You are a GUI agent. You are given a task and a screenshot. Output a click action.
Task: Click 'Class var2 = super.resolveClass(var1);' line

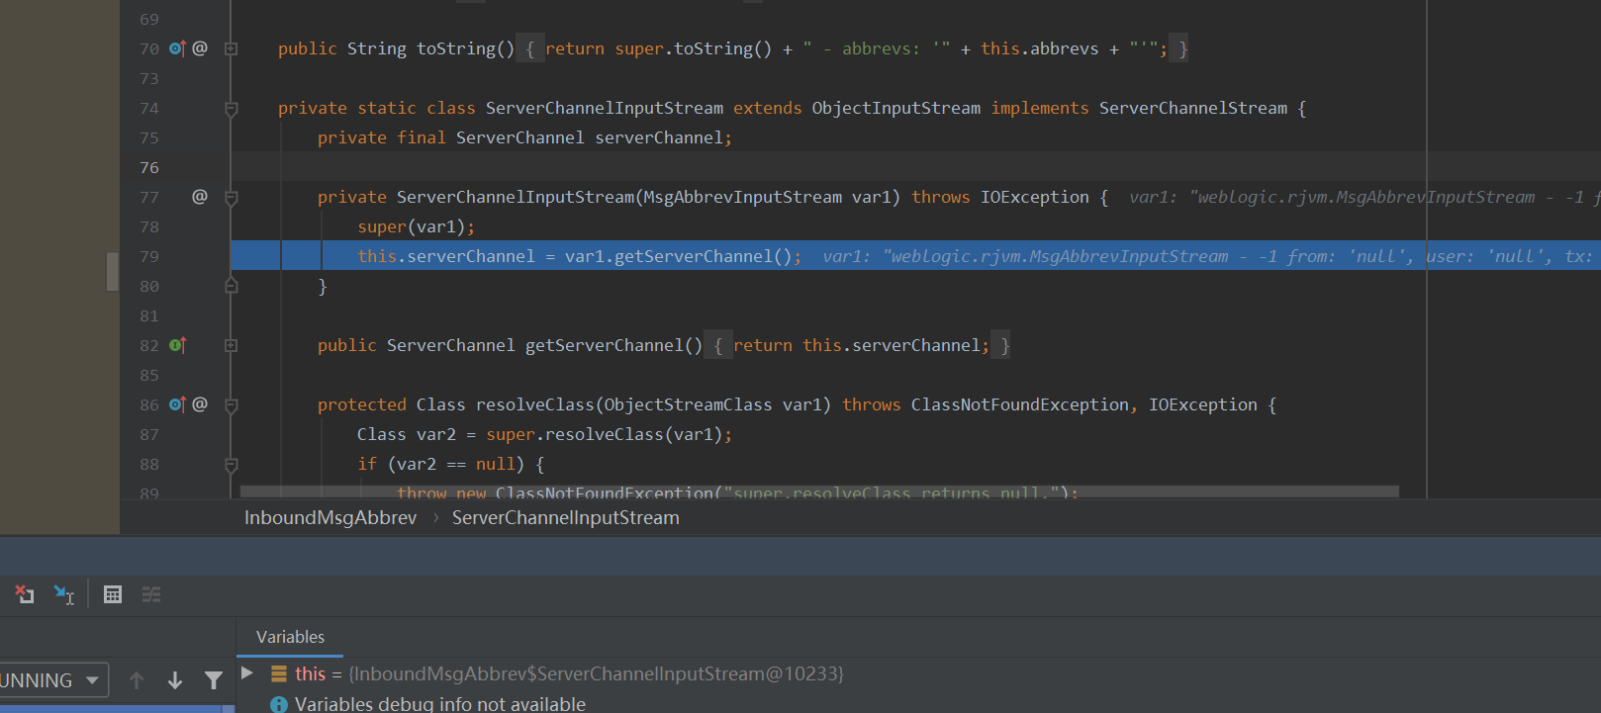point(544,434)
